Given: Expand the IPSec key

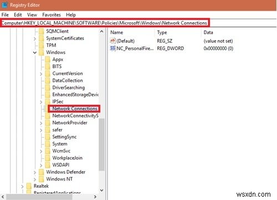Looking at the screenshot, I should coord(41,102).
